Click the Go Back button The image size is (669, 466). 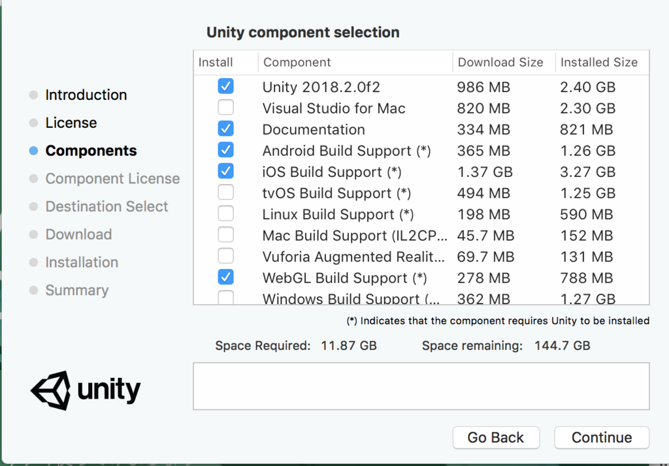(496, 437)
